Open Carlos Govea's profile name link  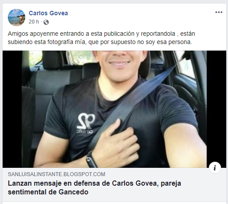point(48,13)
